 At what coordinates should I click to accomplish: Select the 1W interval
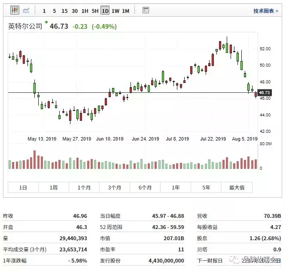(x=115, y=11)
